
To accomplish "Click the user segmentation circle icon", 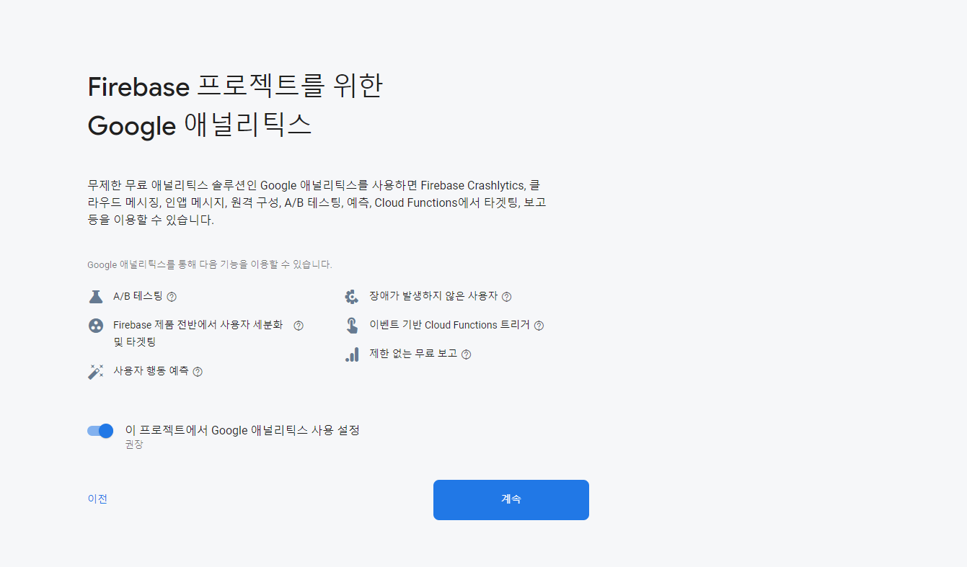I will 96,326.
